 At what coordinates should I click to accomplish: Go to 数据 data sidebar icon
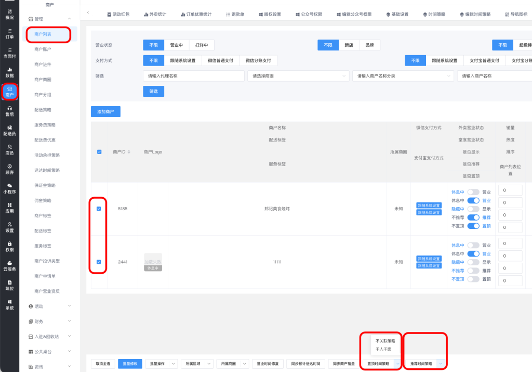pyautogui.click(x=9, y=72)
